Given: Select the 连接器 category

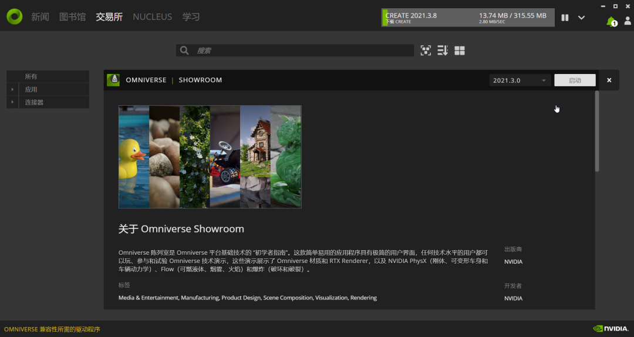Looking at the screenshot, I should [x=54, y=102].
